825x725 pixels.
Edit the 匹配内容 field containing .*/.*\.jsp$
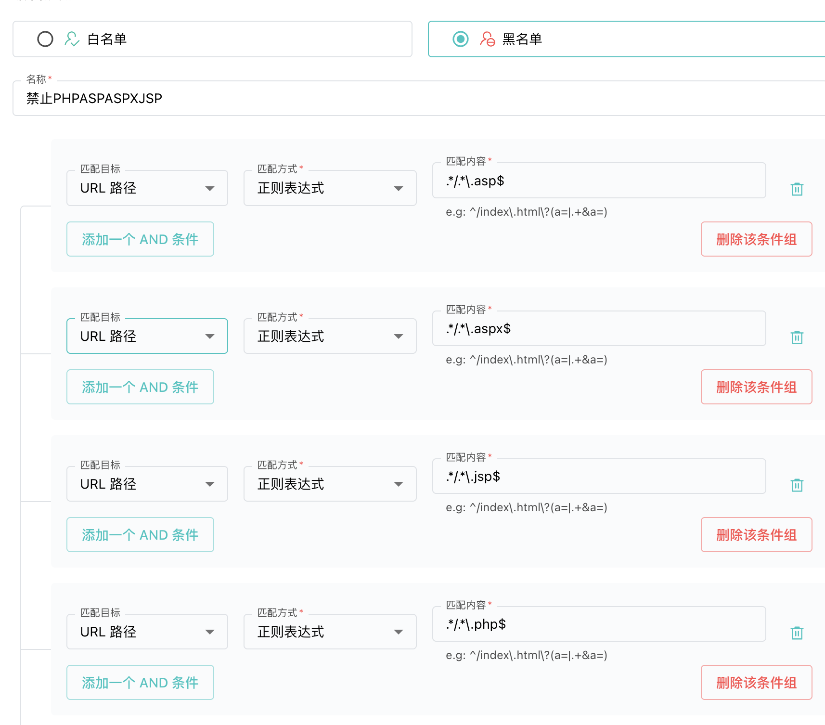click(x=599, y=476)
